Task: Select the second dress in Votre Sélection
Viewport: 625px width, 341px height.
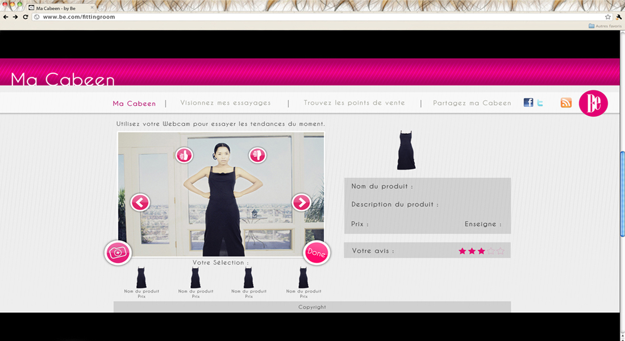Action: 195,277
